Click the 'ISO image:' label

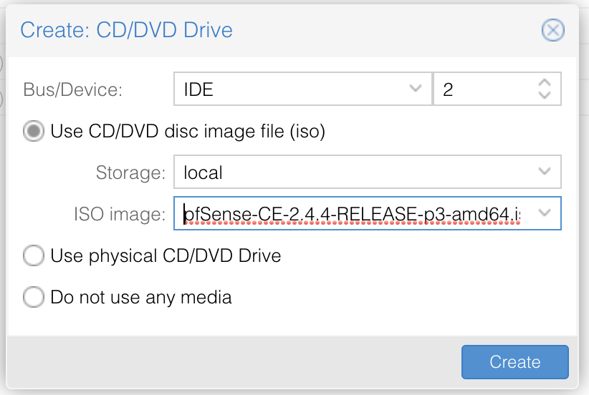click(119, 213)
